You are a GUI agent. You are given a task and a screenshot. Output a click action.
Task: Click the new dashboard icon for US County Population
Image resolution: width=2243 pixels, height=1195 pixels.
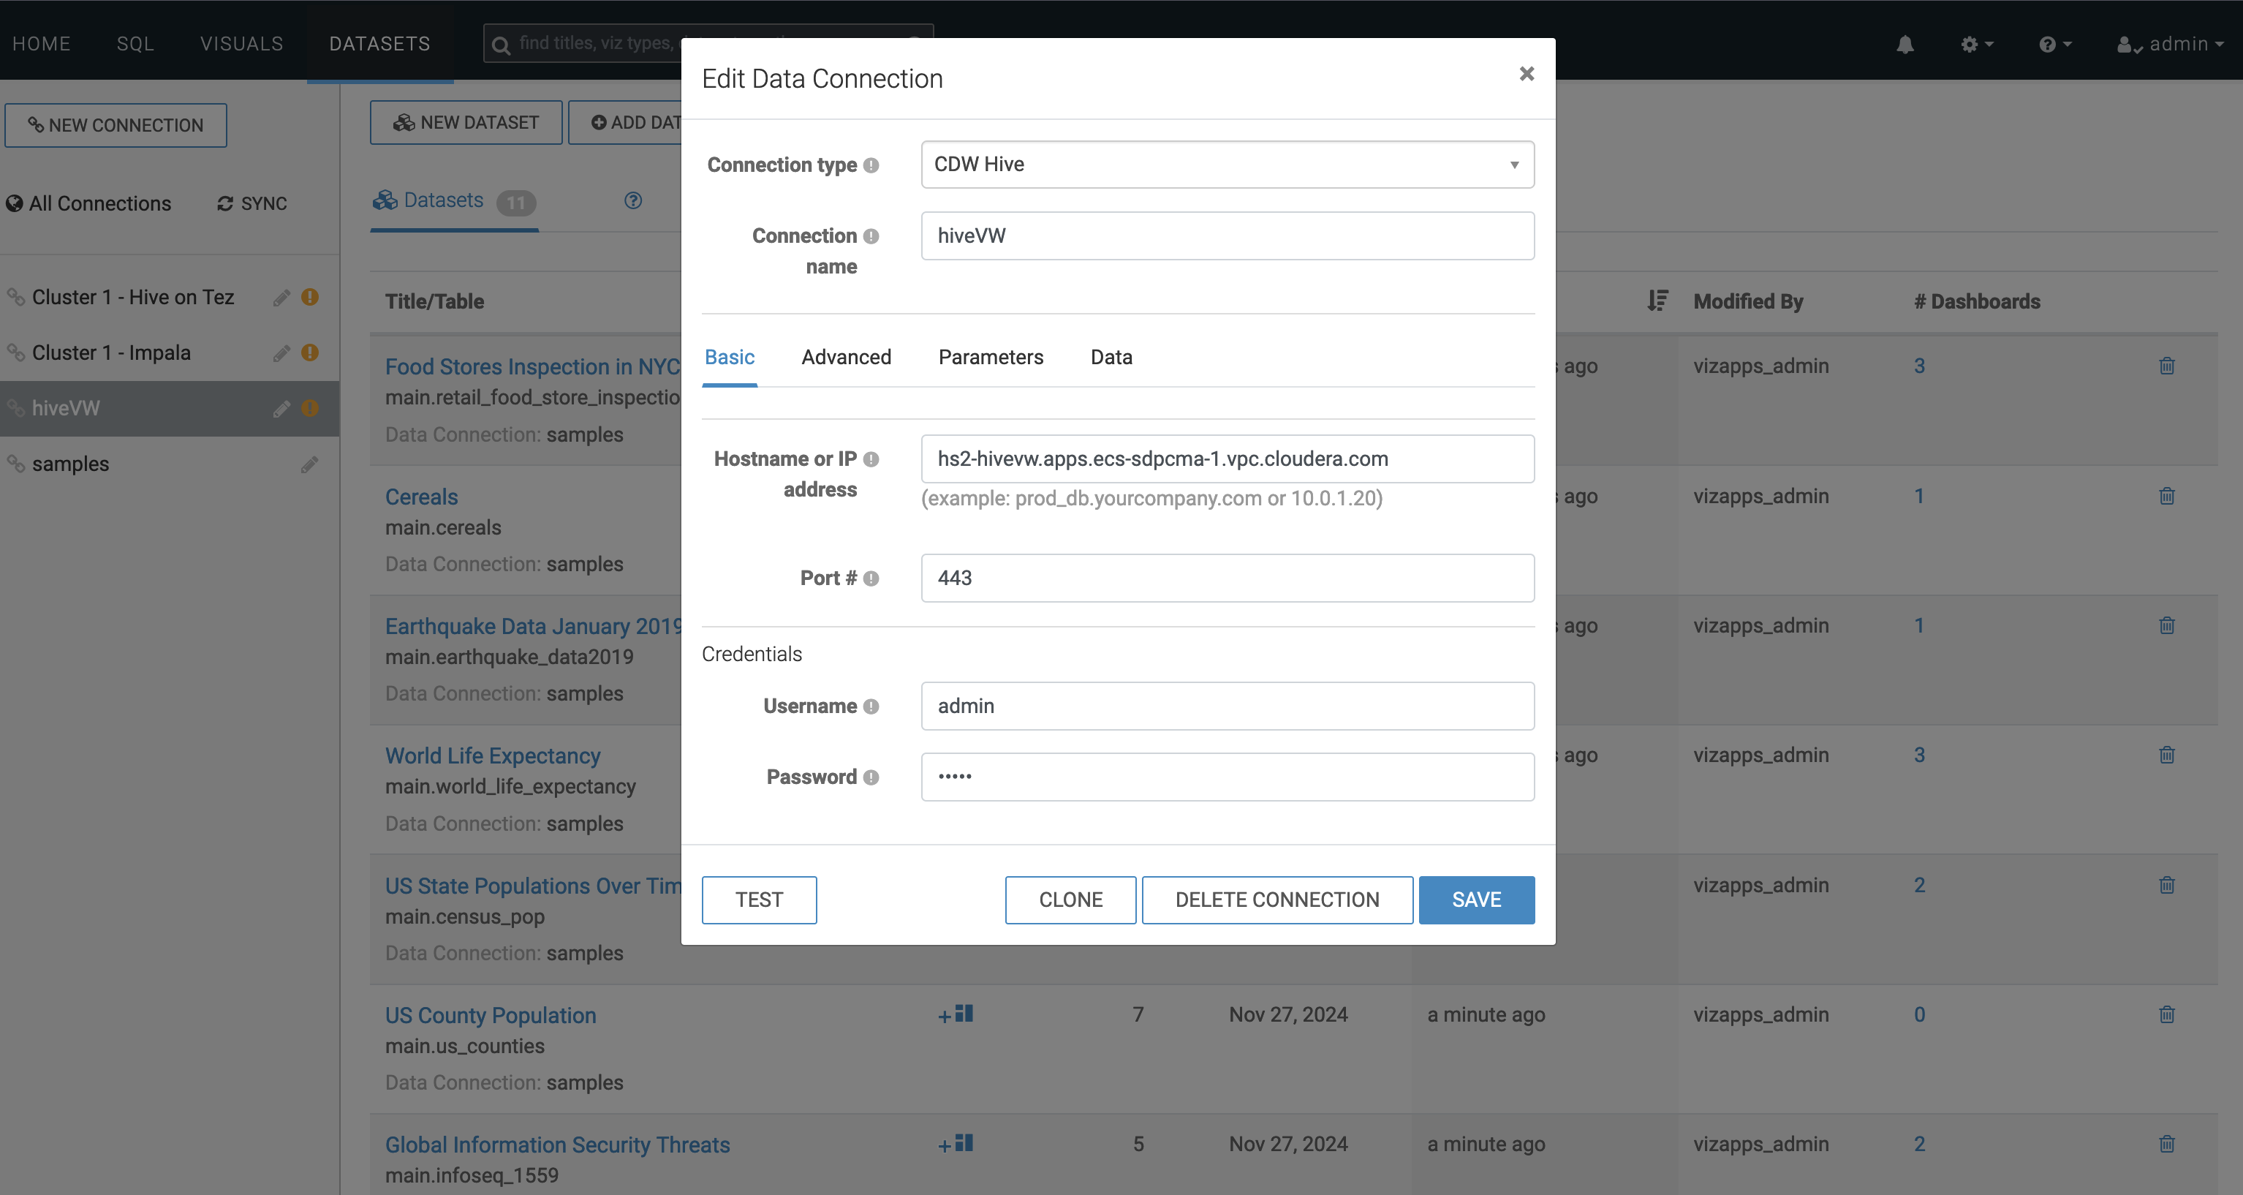[956, 1014]
